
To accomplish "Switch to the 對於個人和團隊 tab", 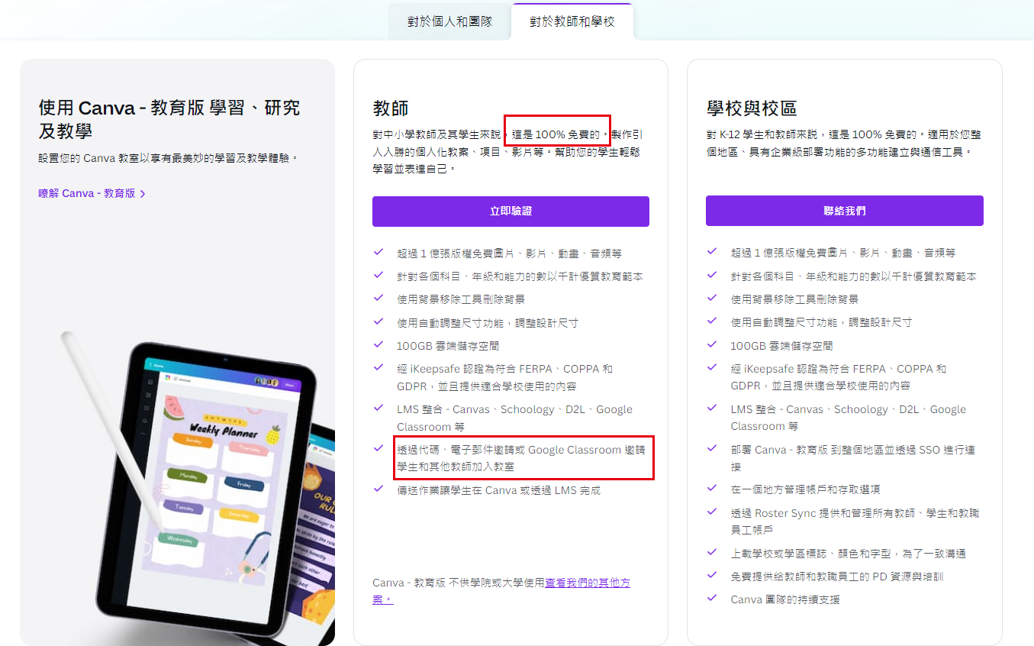I will [449, 21].
